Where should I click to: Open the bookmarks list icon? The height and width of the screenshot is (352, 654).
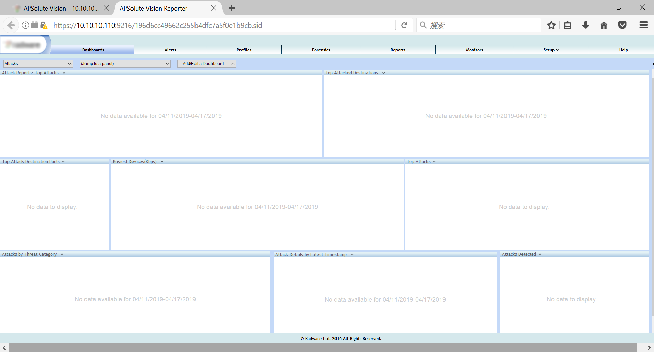click(567, 25)
